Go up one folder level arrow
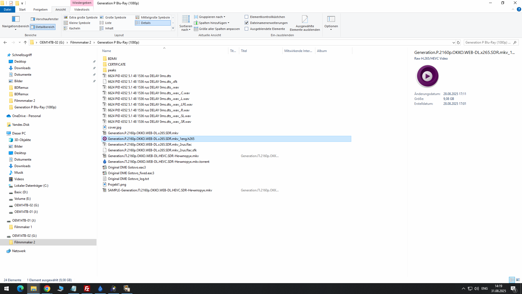Screen dimensions: 522x294 pyautogui.click(x=25, y=42)
